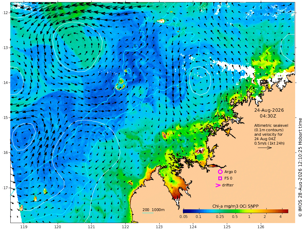Click the time label 04:30Z
Image resolution: width=302 pixels, height=233 pixels.
pos(268,116)
